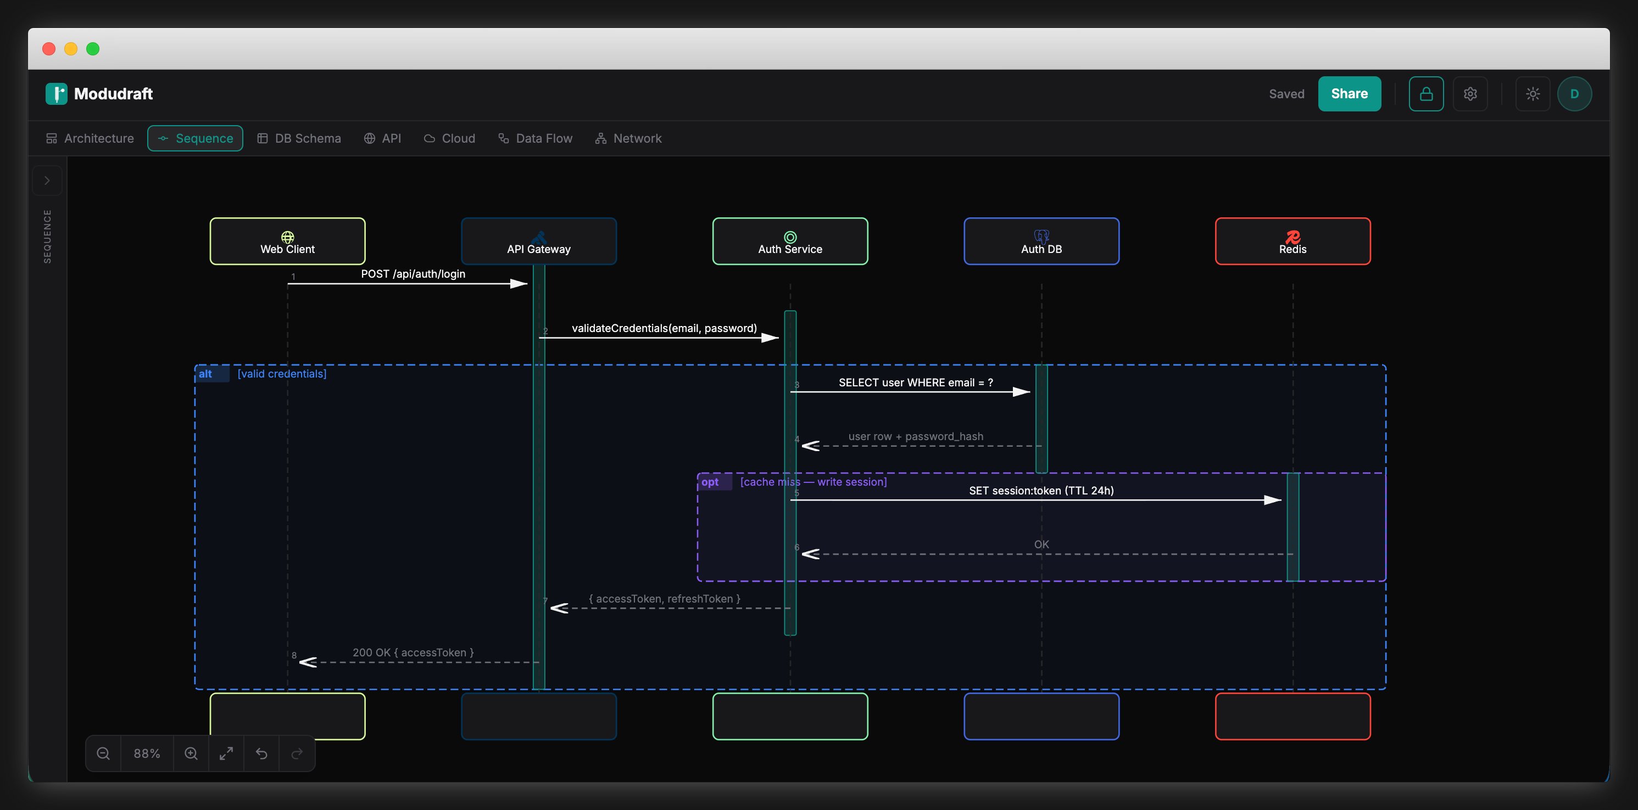
Task: Select { accessToken, refreshToken } reply label
Action: coord(664,599)
